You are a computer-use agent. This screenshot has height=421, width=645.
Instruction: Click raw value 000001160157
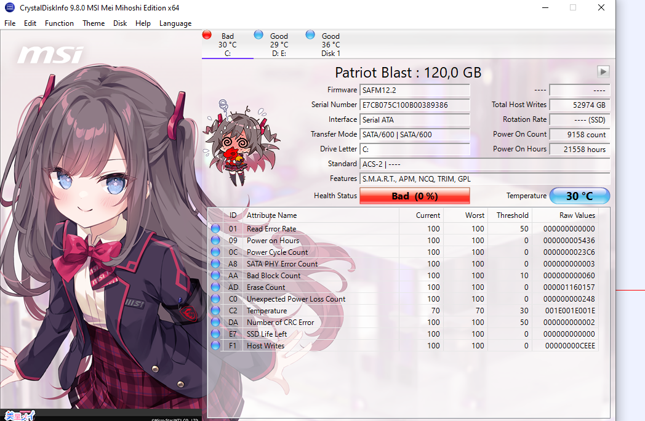tap(569, 287)
